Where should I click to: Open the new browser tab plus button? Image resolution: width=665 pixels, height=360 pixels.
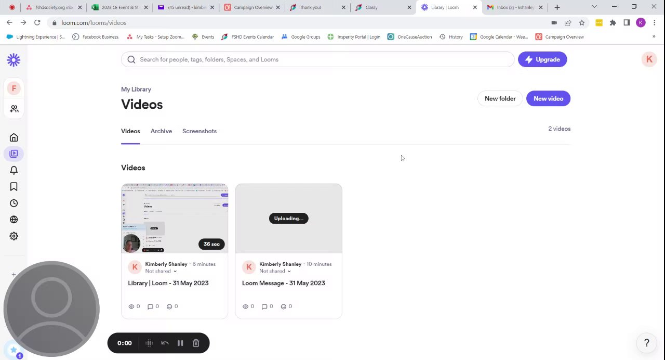pyautogui.click(x=557, y=7)
